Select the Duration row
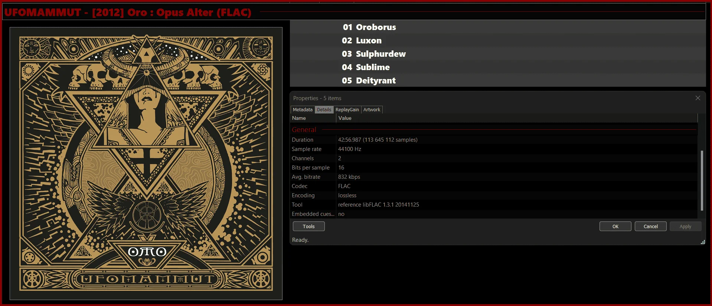 click(494, 140)
